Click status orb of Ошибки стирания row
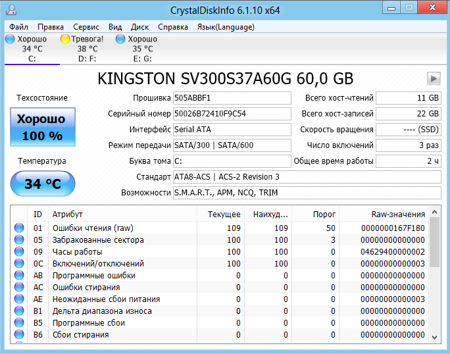Viewport: 450px width, 354px height. [19, 287]
